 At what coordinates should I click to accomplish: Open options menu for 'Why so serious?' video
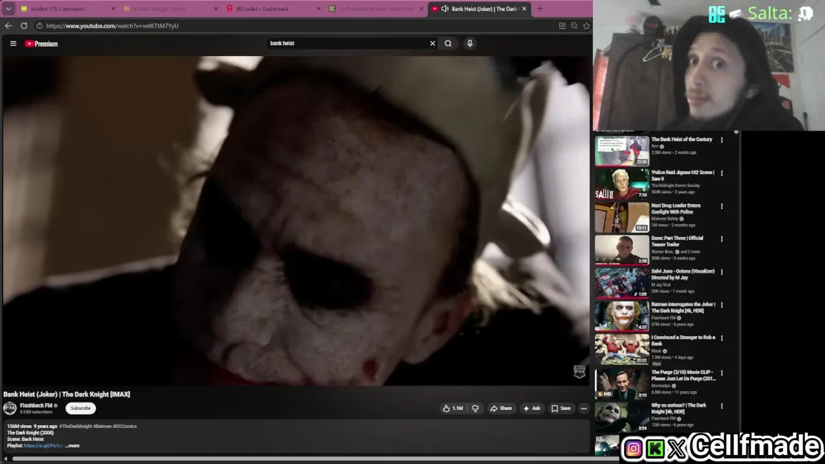[x=721, y=406]
